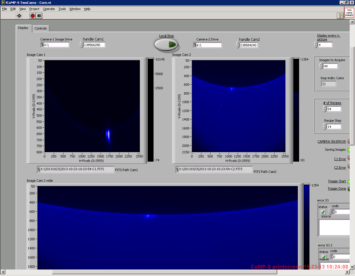Click the handle Cam1 stepper arrows
This screenshot has width=355, height=276.
point(81,45)
